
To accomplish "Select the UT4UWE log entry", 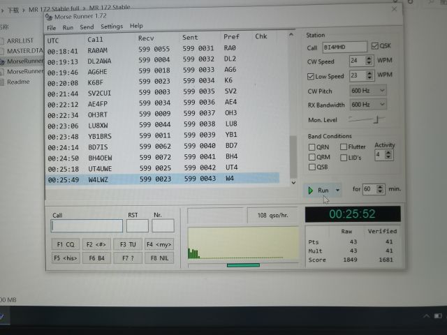I will [x=163, y=168].
